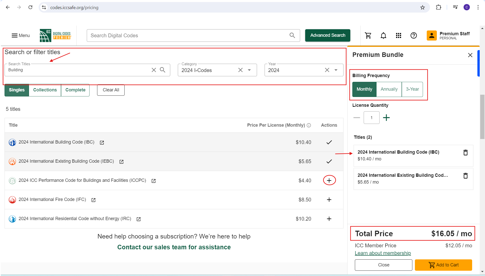Open IRC title in new window

[138, 219]
